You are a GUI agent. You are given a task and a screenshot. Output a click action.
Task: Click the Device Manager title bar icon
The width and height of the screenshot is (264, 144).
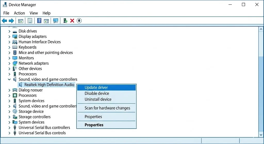pos(5,5)
